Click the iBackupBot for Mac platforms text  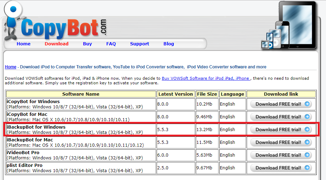point(75,145)
